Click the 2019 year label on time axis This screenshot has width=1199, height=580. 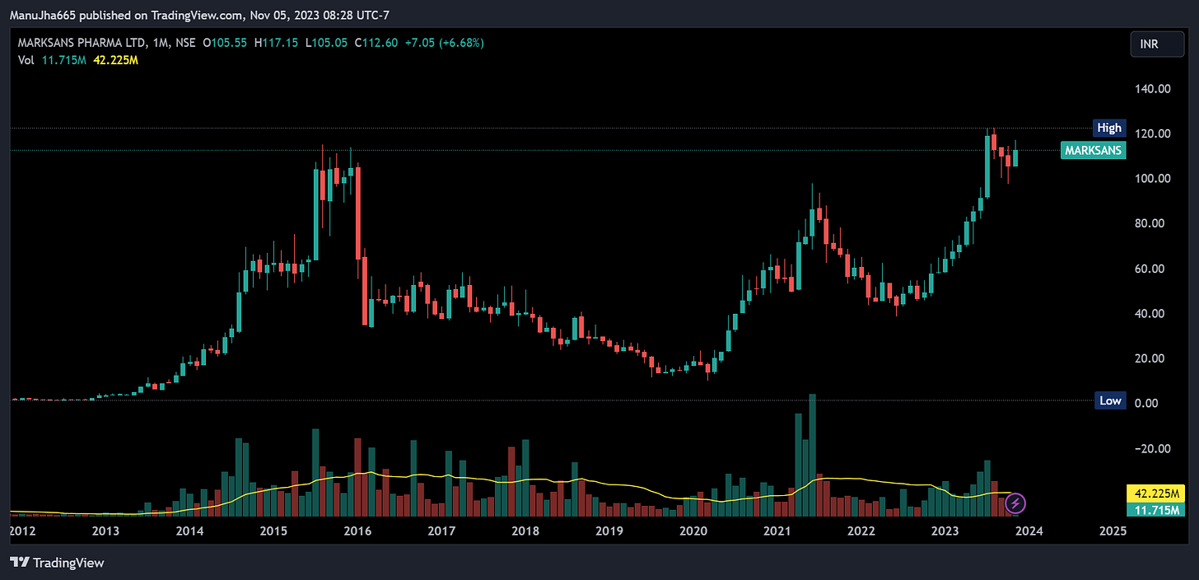[x=609, y=531]
